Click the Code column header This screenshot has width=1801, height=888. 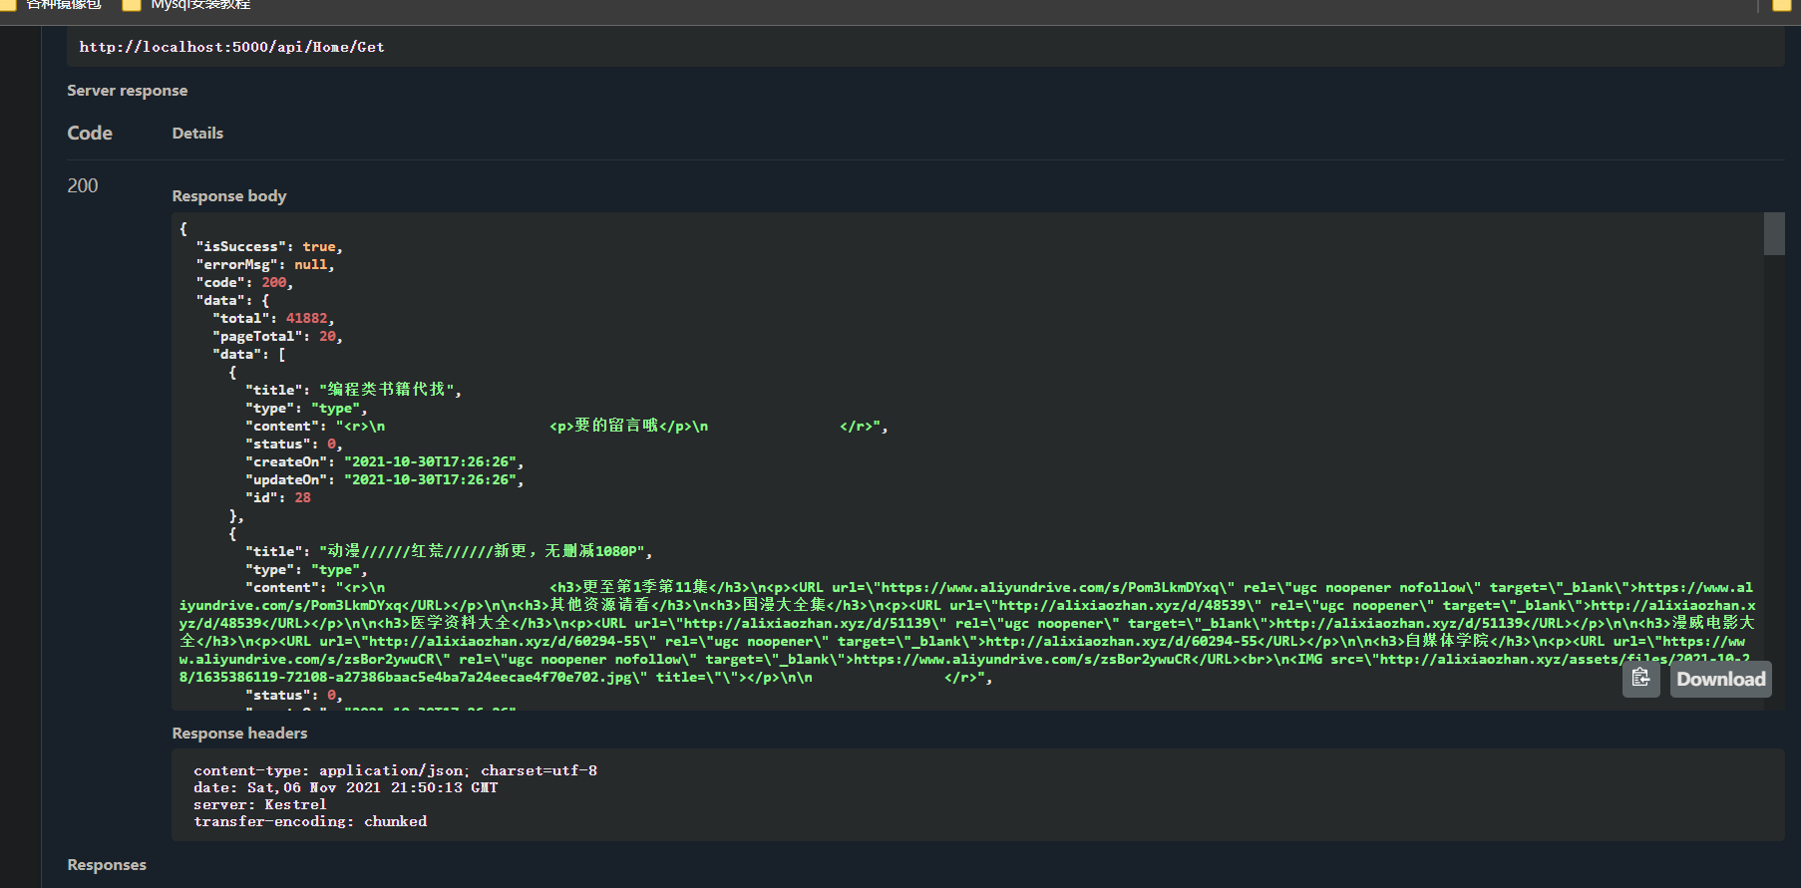click(90, 134)
